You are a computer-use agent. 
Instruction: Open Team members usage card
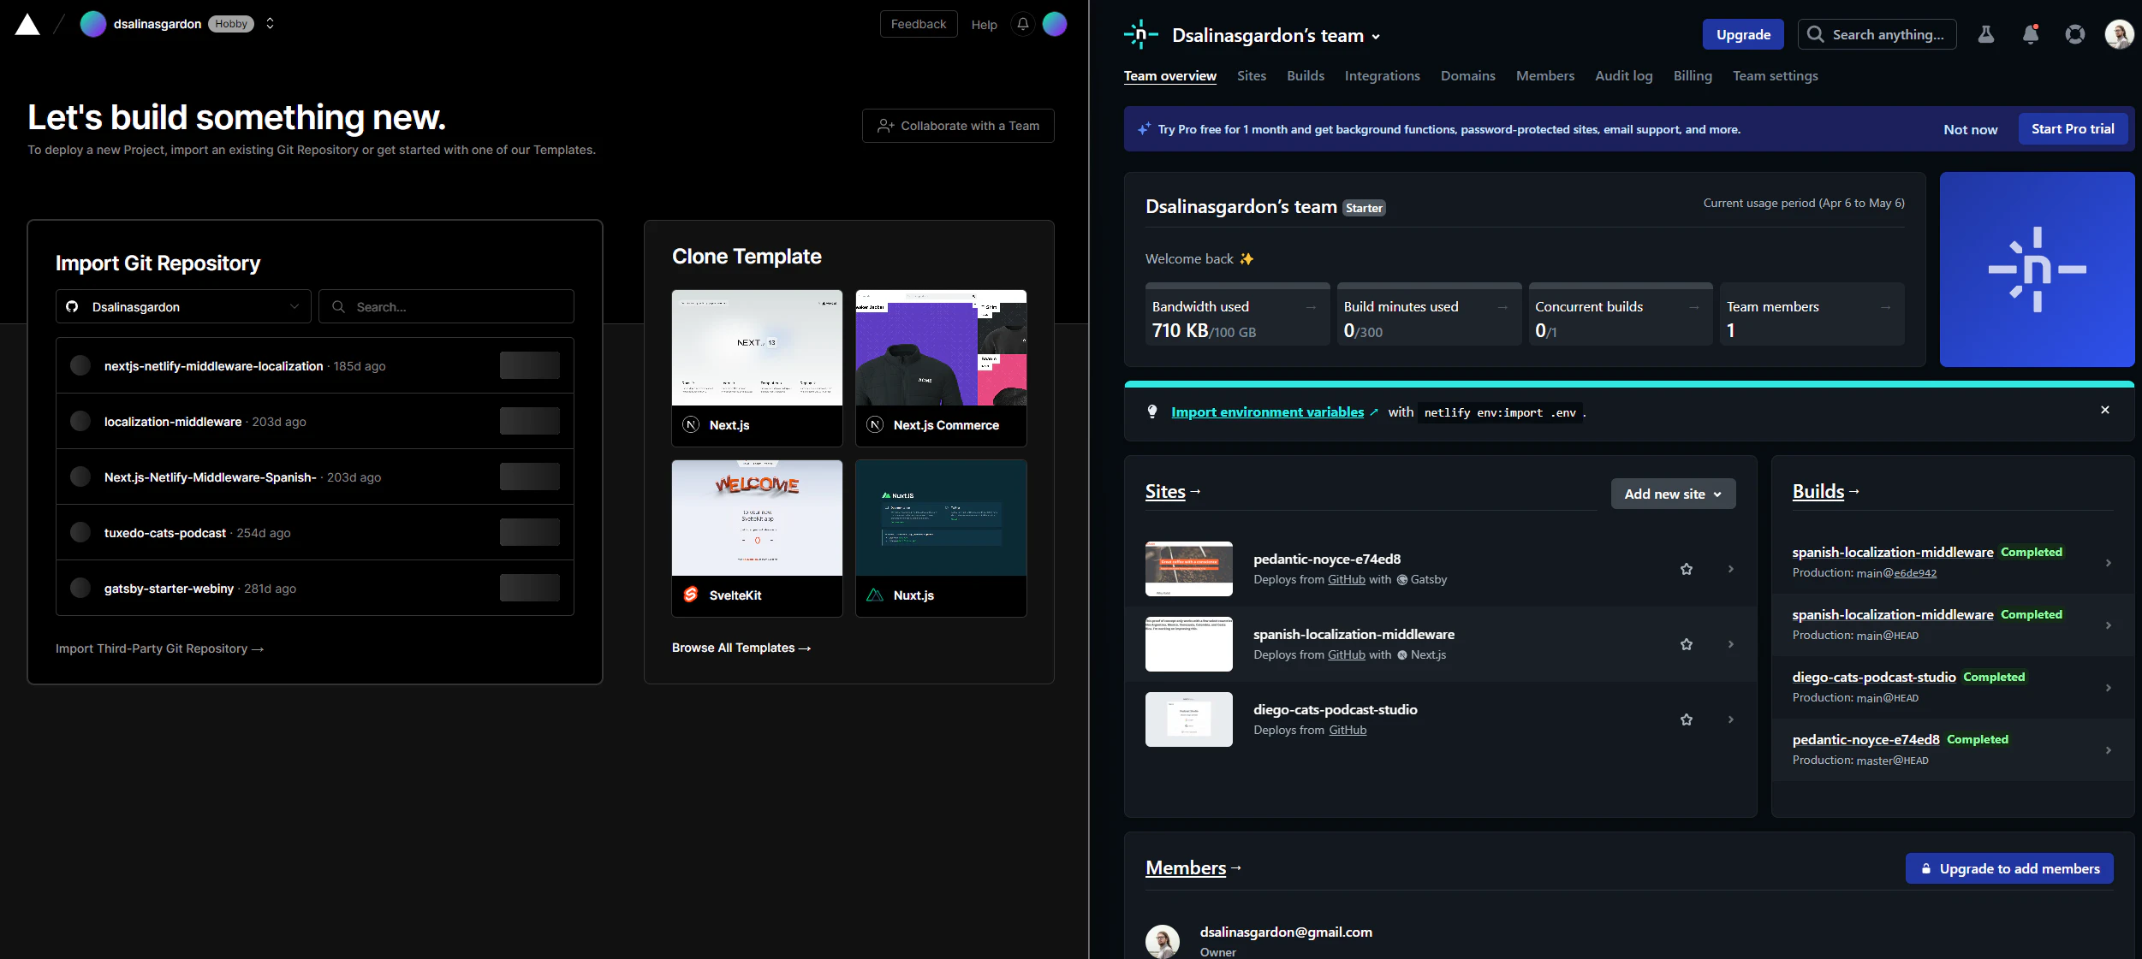pos(1812,315)
